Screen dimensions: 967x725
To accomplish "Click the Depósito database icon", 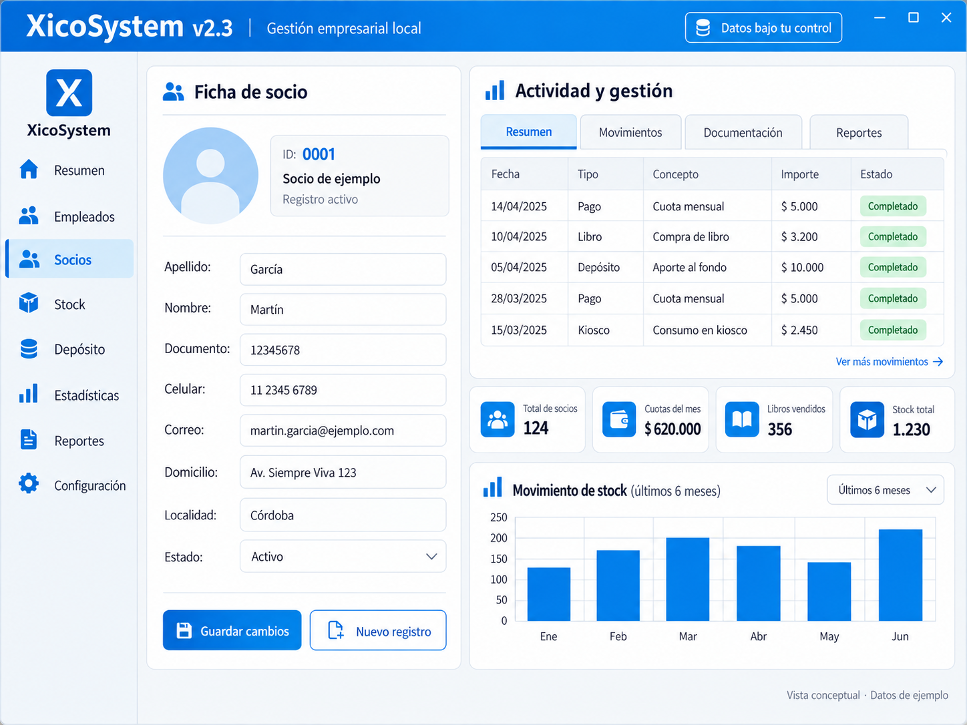I will (x=29, y=348).
